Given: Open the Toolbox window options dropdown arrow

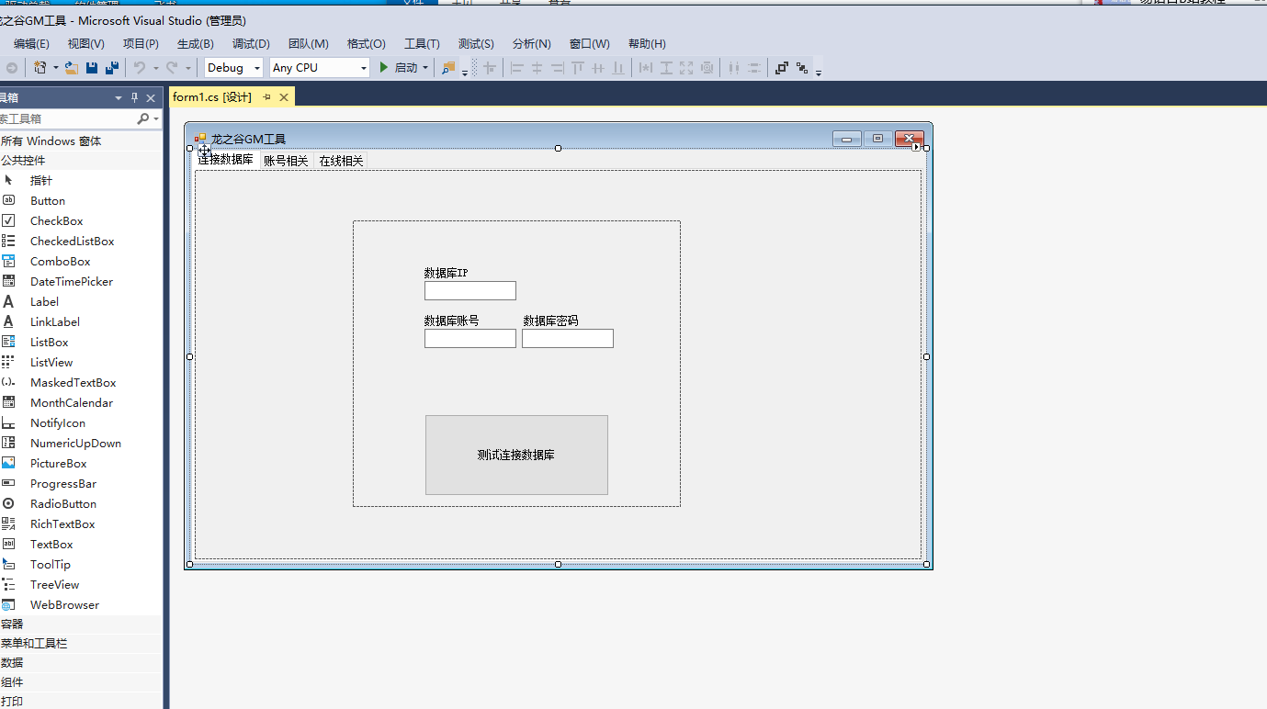Looking at the screenshot, I should pyautogui.click(x=118, y=97).
